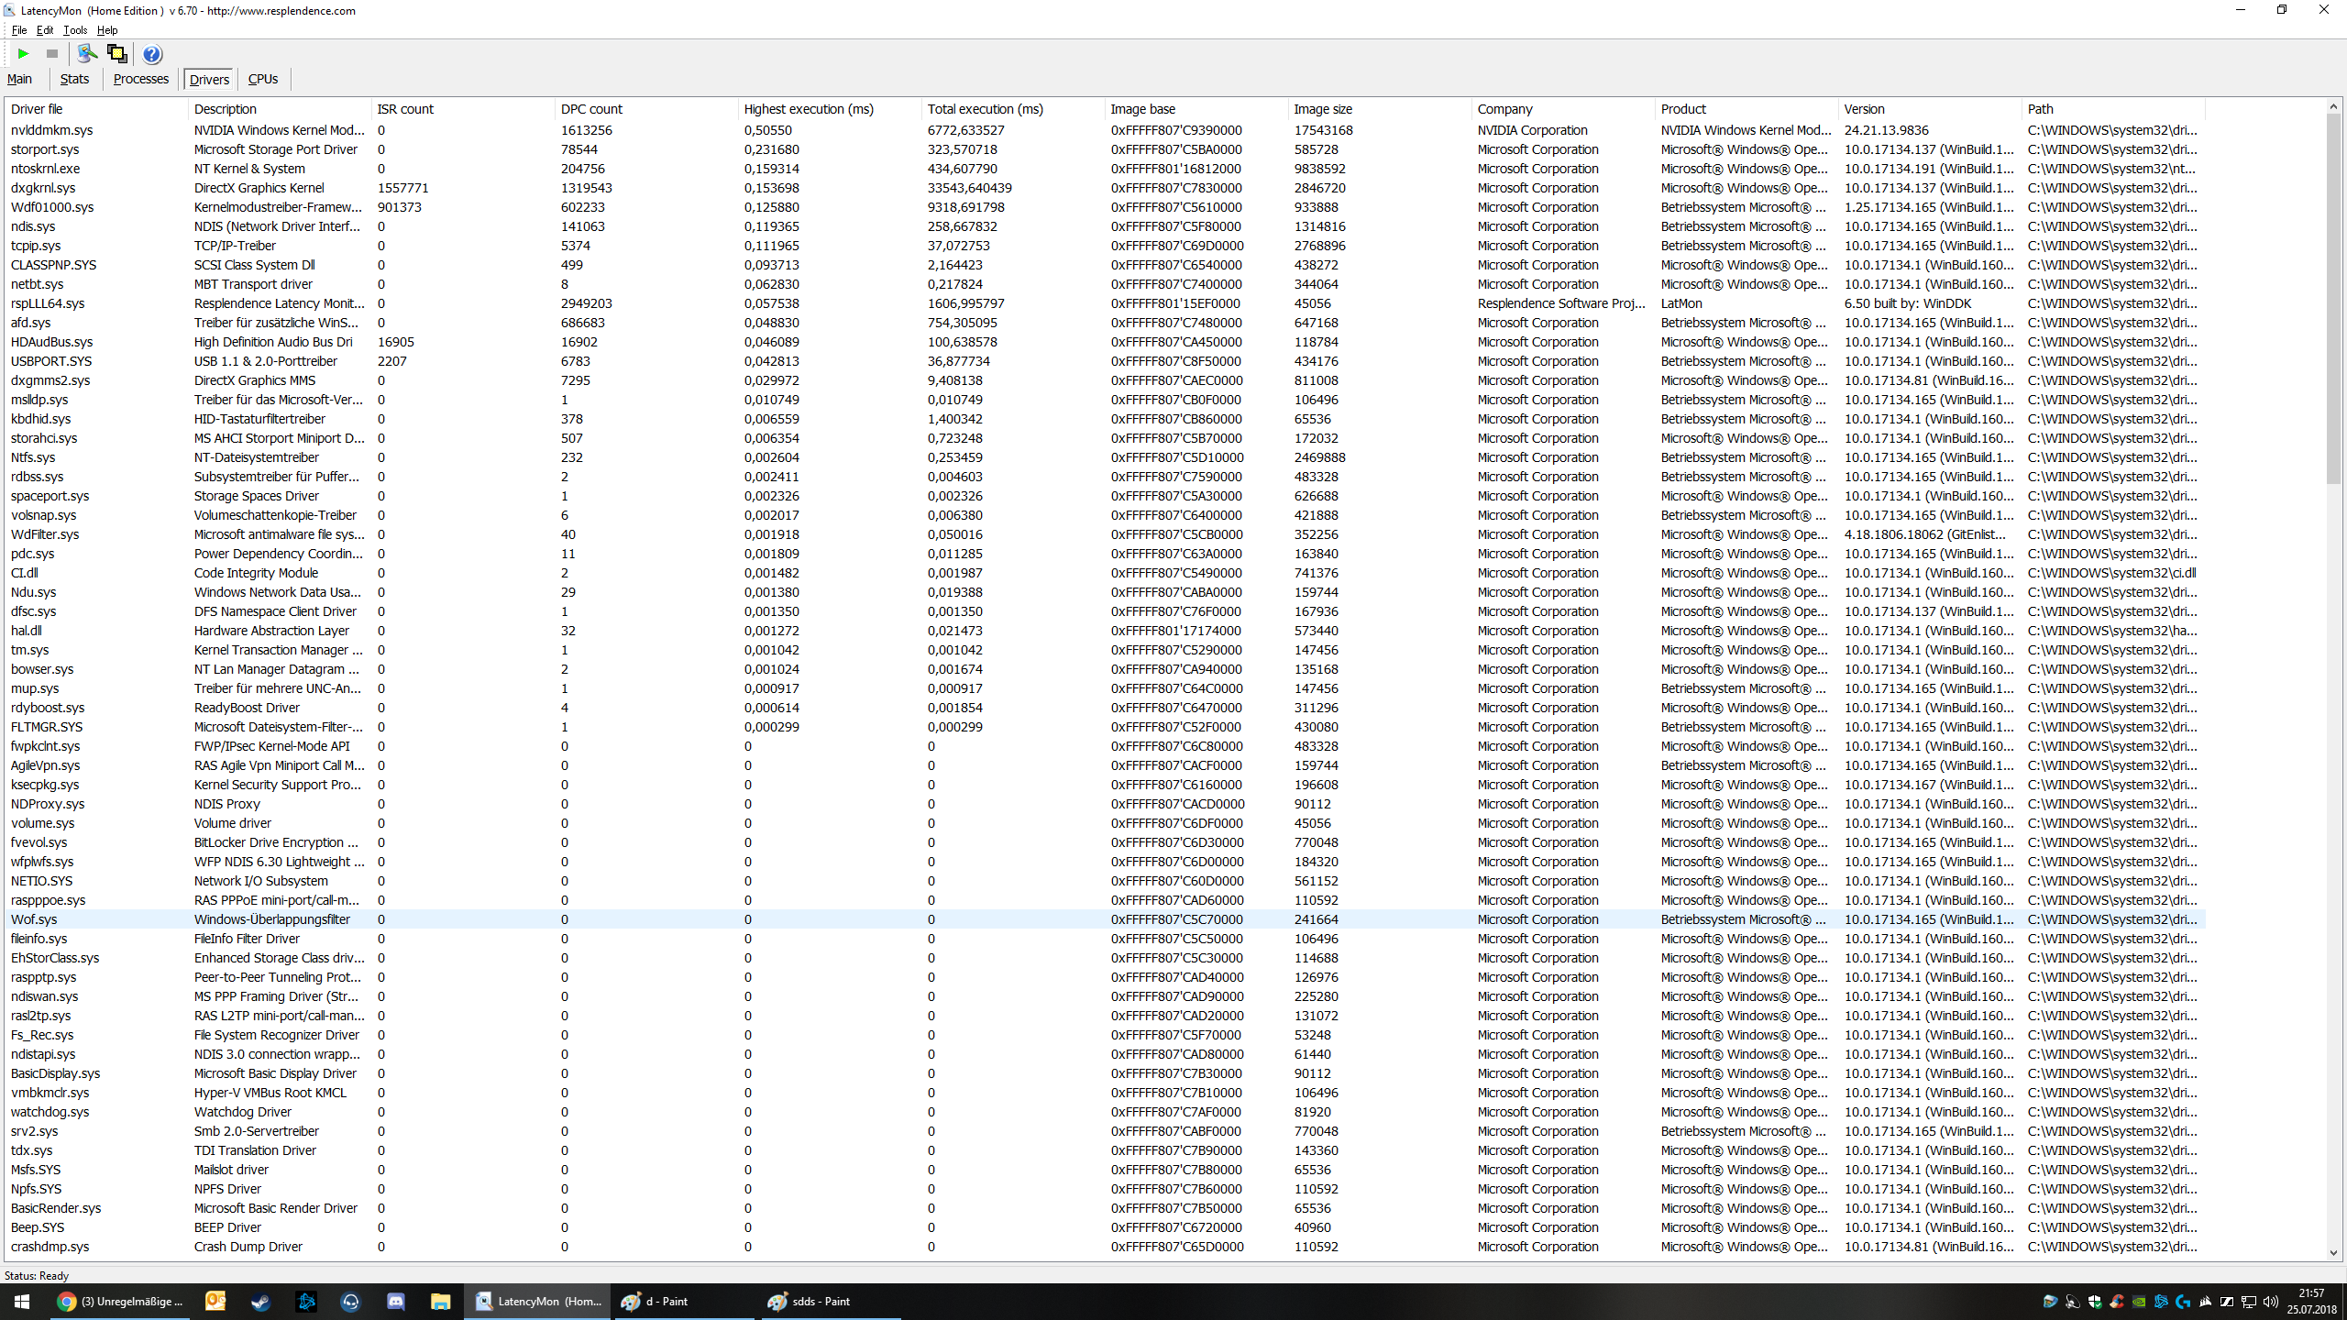
Task: Open the Tools menu
Action: [75, 30]
